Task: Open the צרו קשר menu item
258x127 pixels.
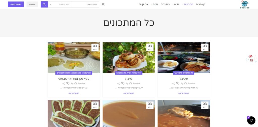Action: (143, 4)
